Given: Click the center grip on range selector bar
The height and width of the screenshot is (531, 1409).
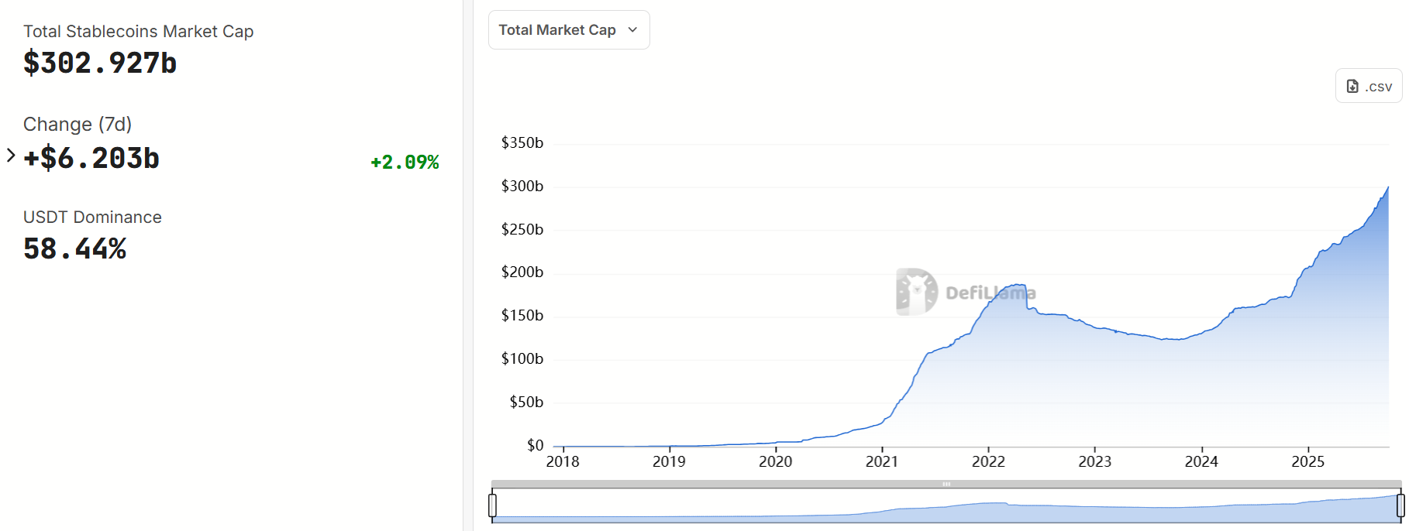Looking at the screenshot, I should pos(946,484).
